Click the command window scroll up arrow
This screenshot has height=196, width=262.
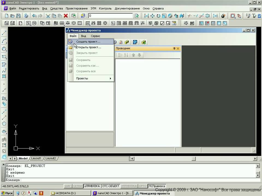pyautogui.click(x=258, y=166)
